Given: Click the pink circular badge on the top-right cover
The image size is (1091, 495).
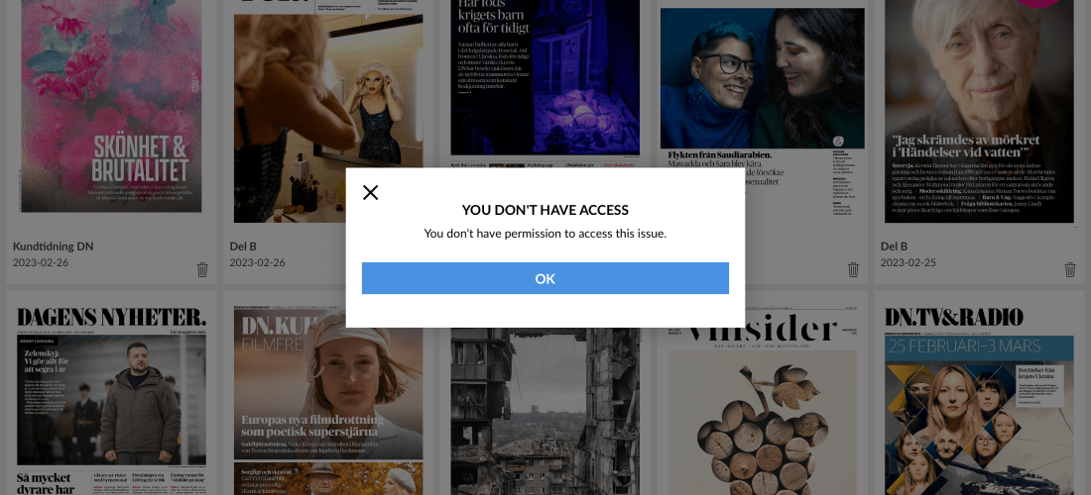Looking at the screenshot, I should [1039, 3].
